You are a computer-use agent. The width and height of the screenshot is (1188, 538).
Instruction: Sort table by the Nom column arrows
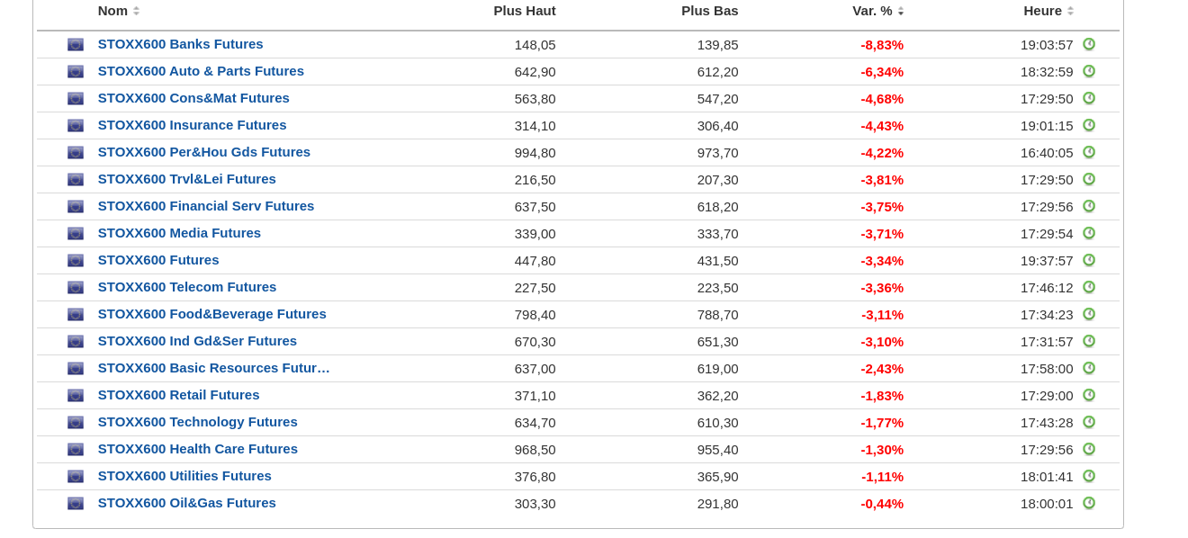coord(136,11)
